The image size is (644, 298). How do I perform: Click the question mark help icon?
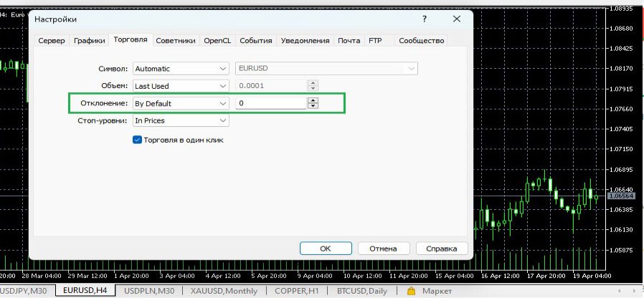click(x=425, y=19)
